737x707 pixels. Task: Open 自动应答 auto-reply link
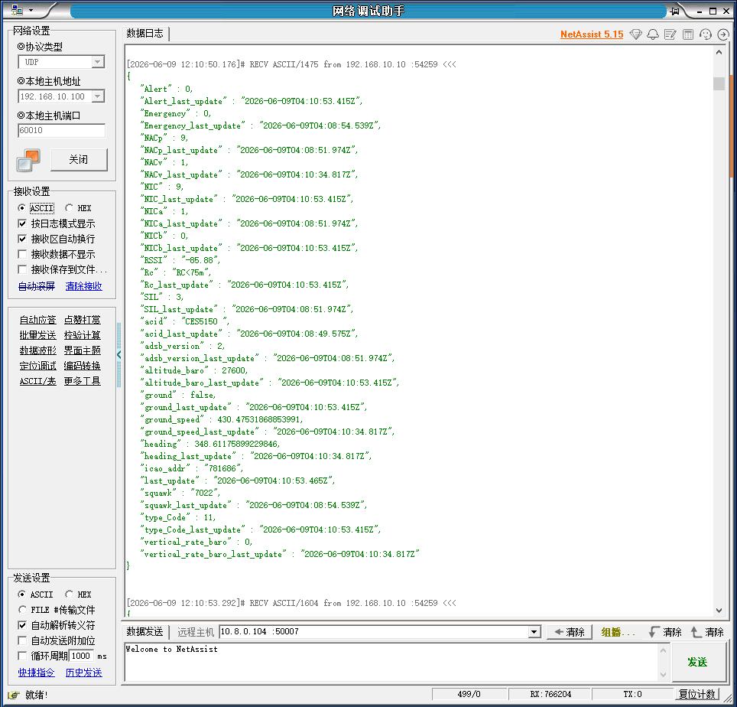[38, 320]
